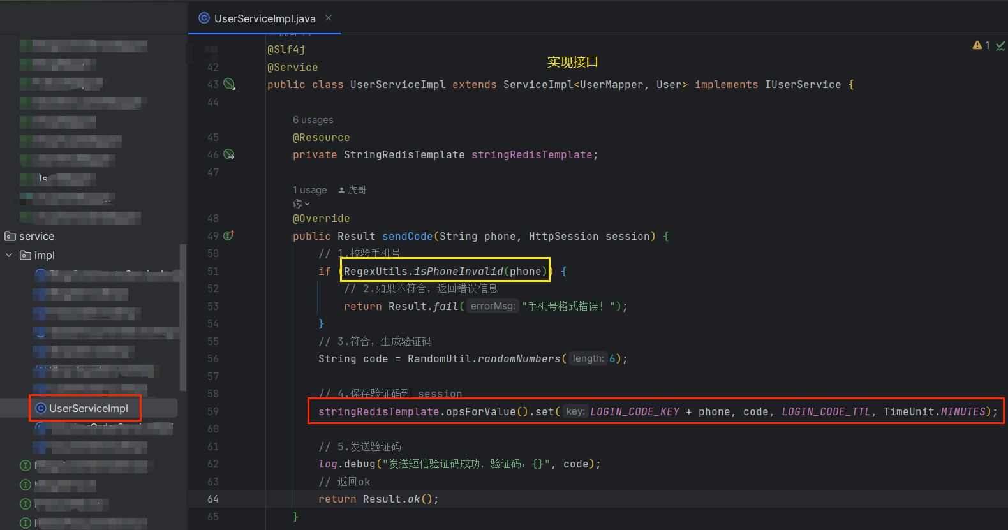Screen dimensions: 1008x530
Task: Click the author icon next to 虎哥
Action: pos(341,190)
